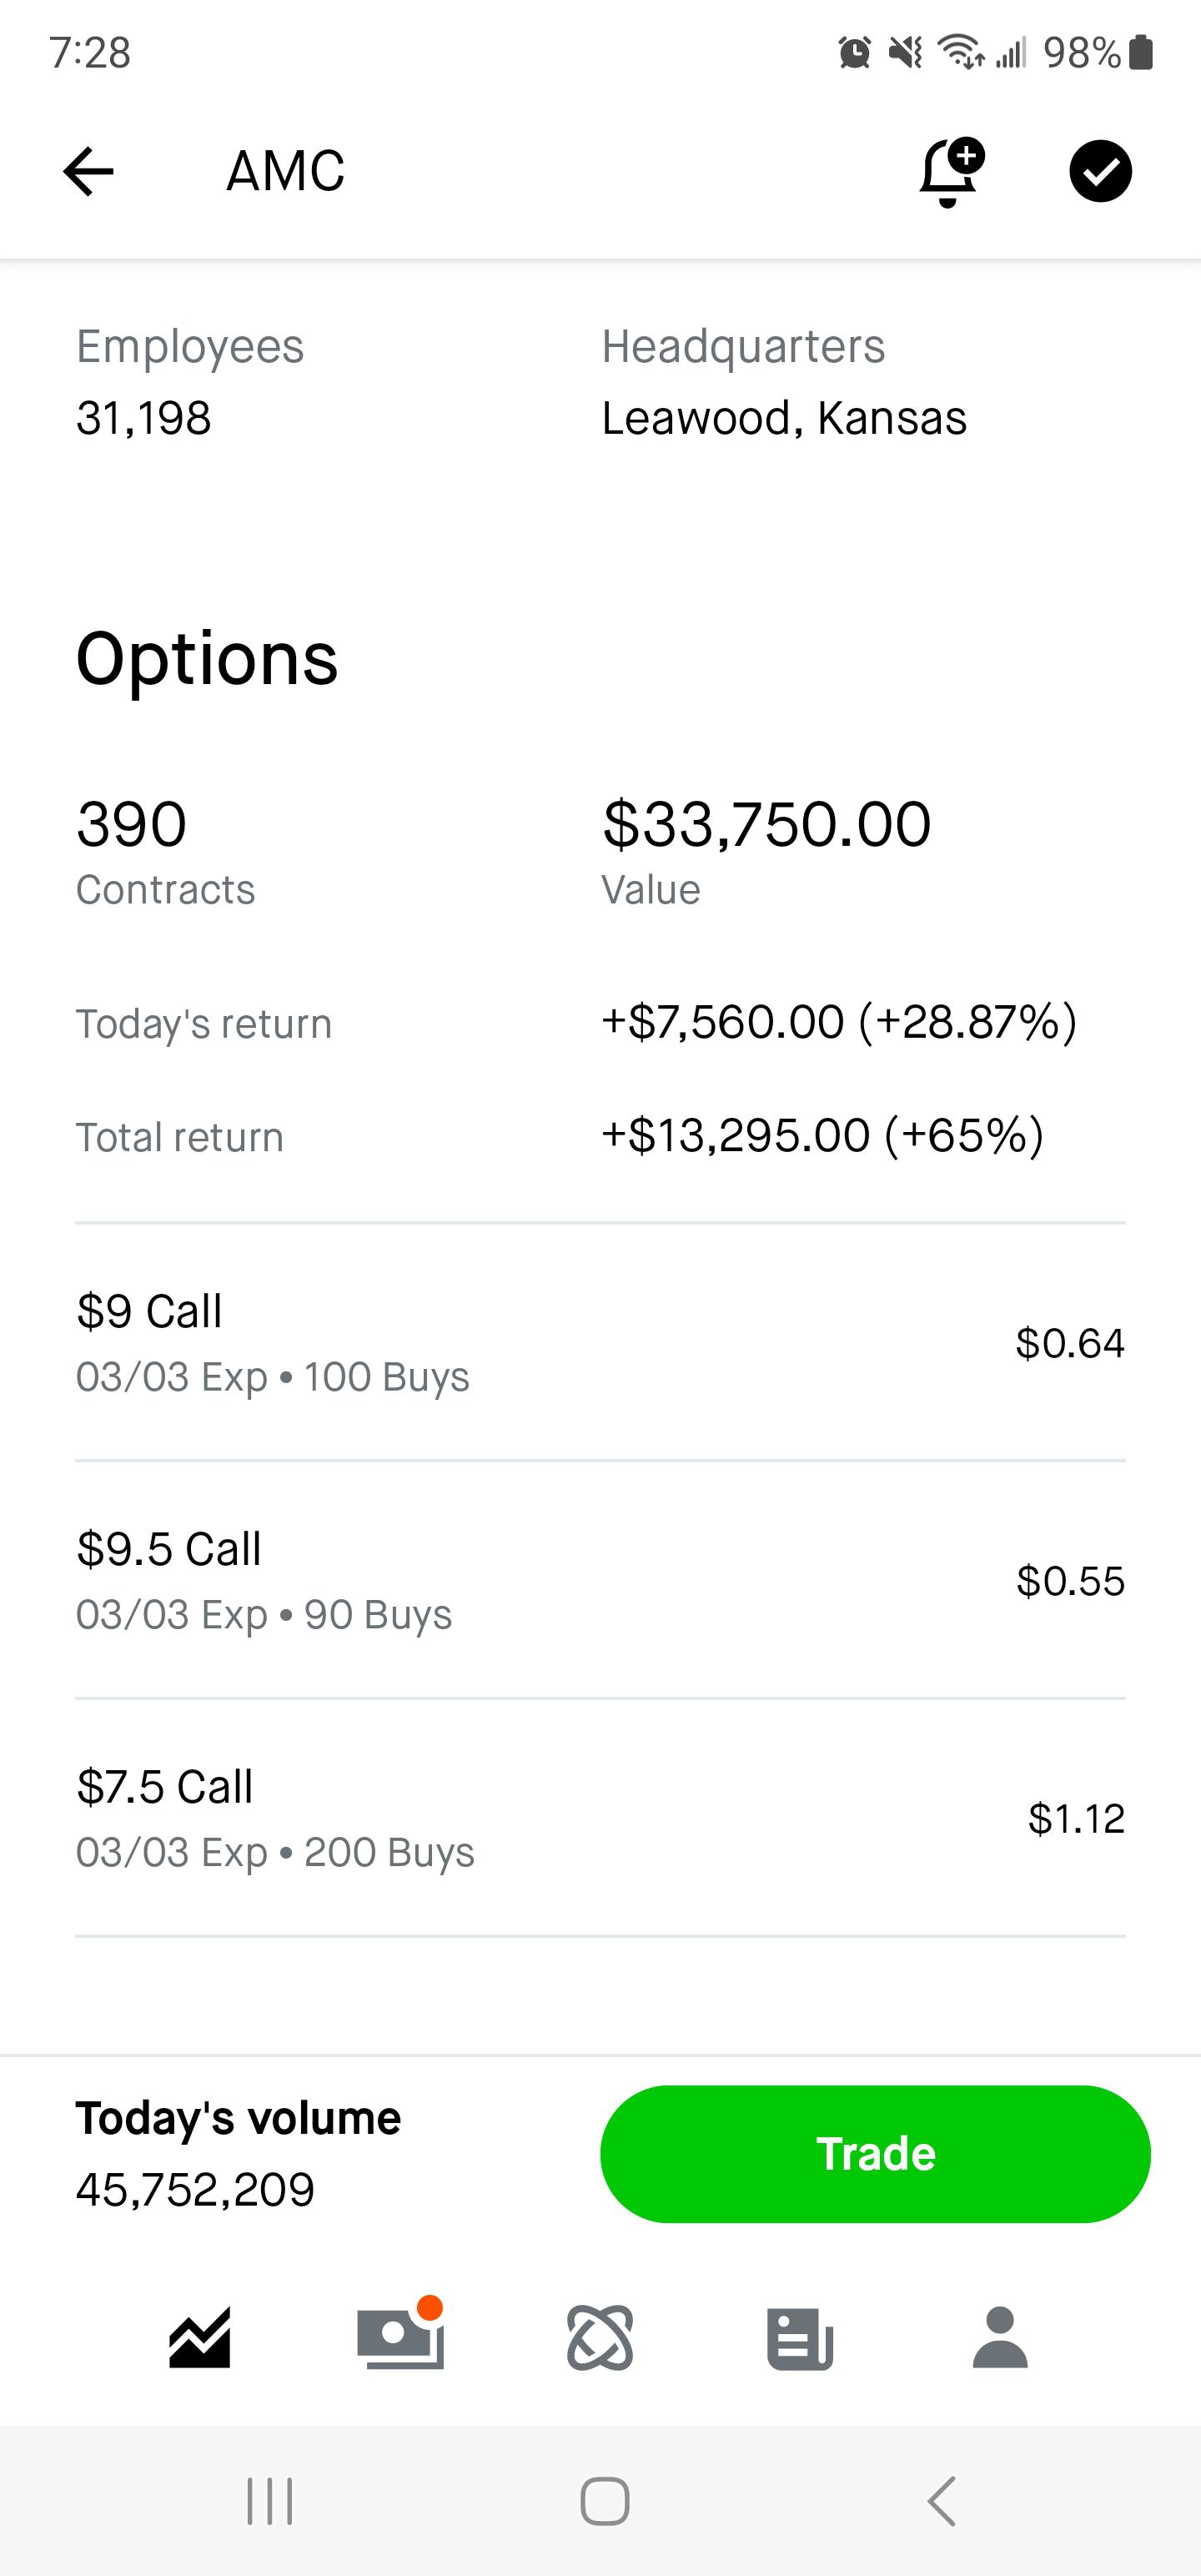This screenshot has width=1201, height=2576.
Task: Tap the back arrow next to AMC
Action: tap(88, 171)
